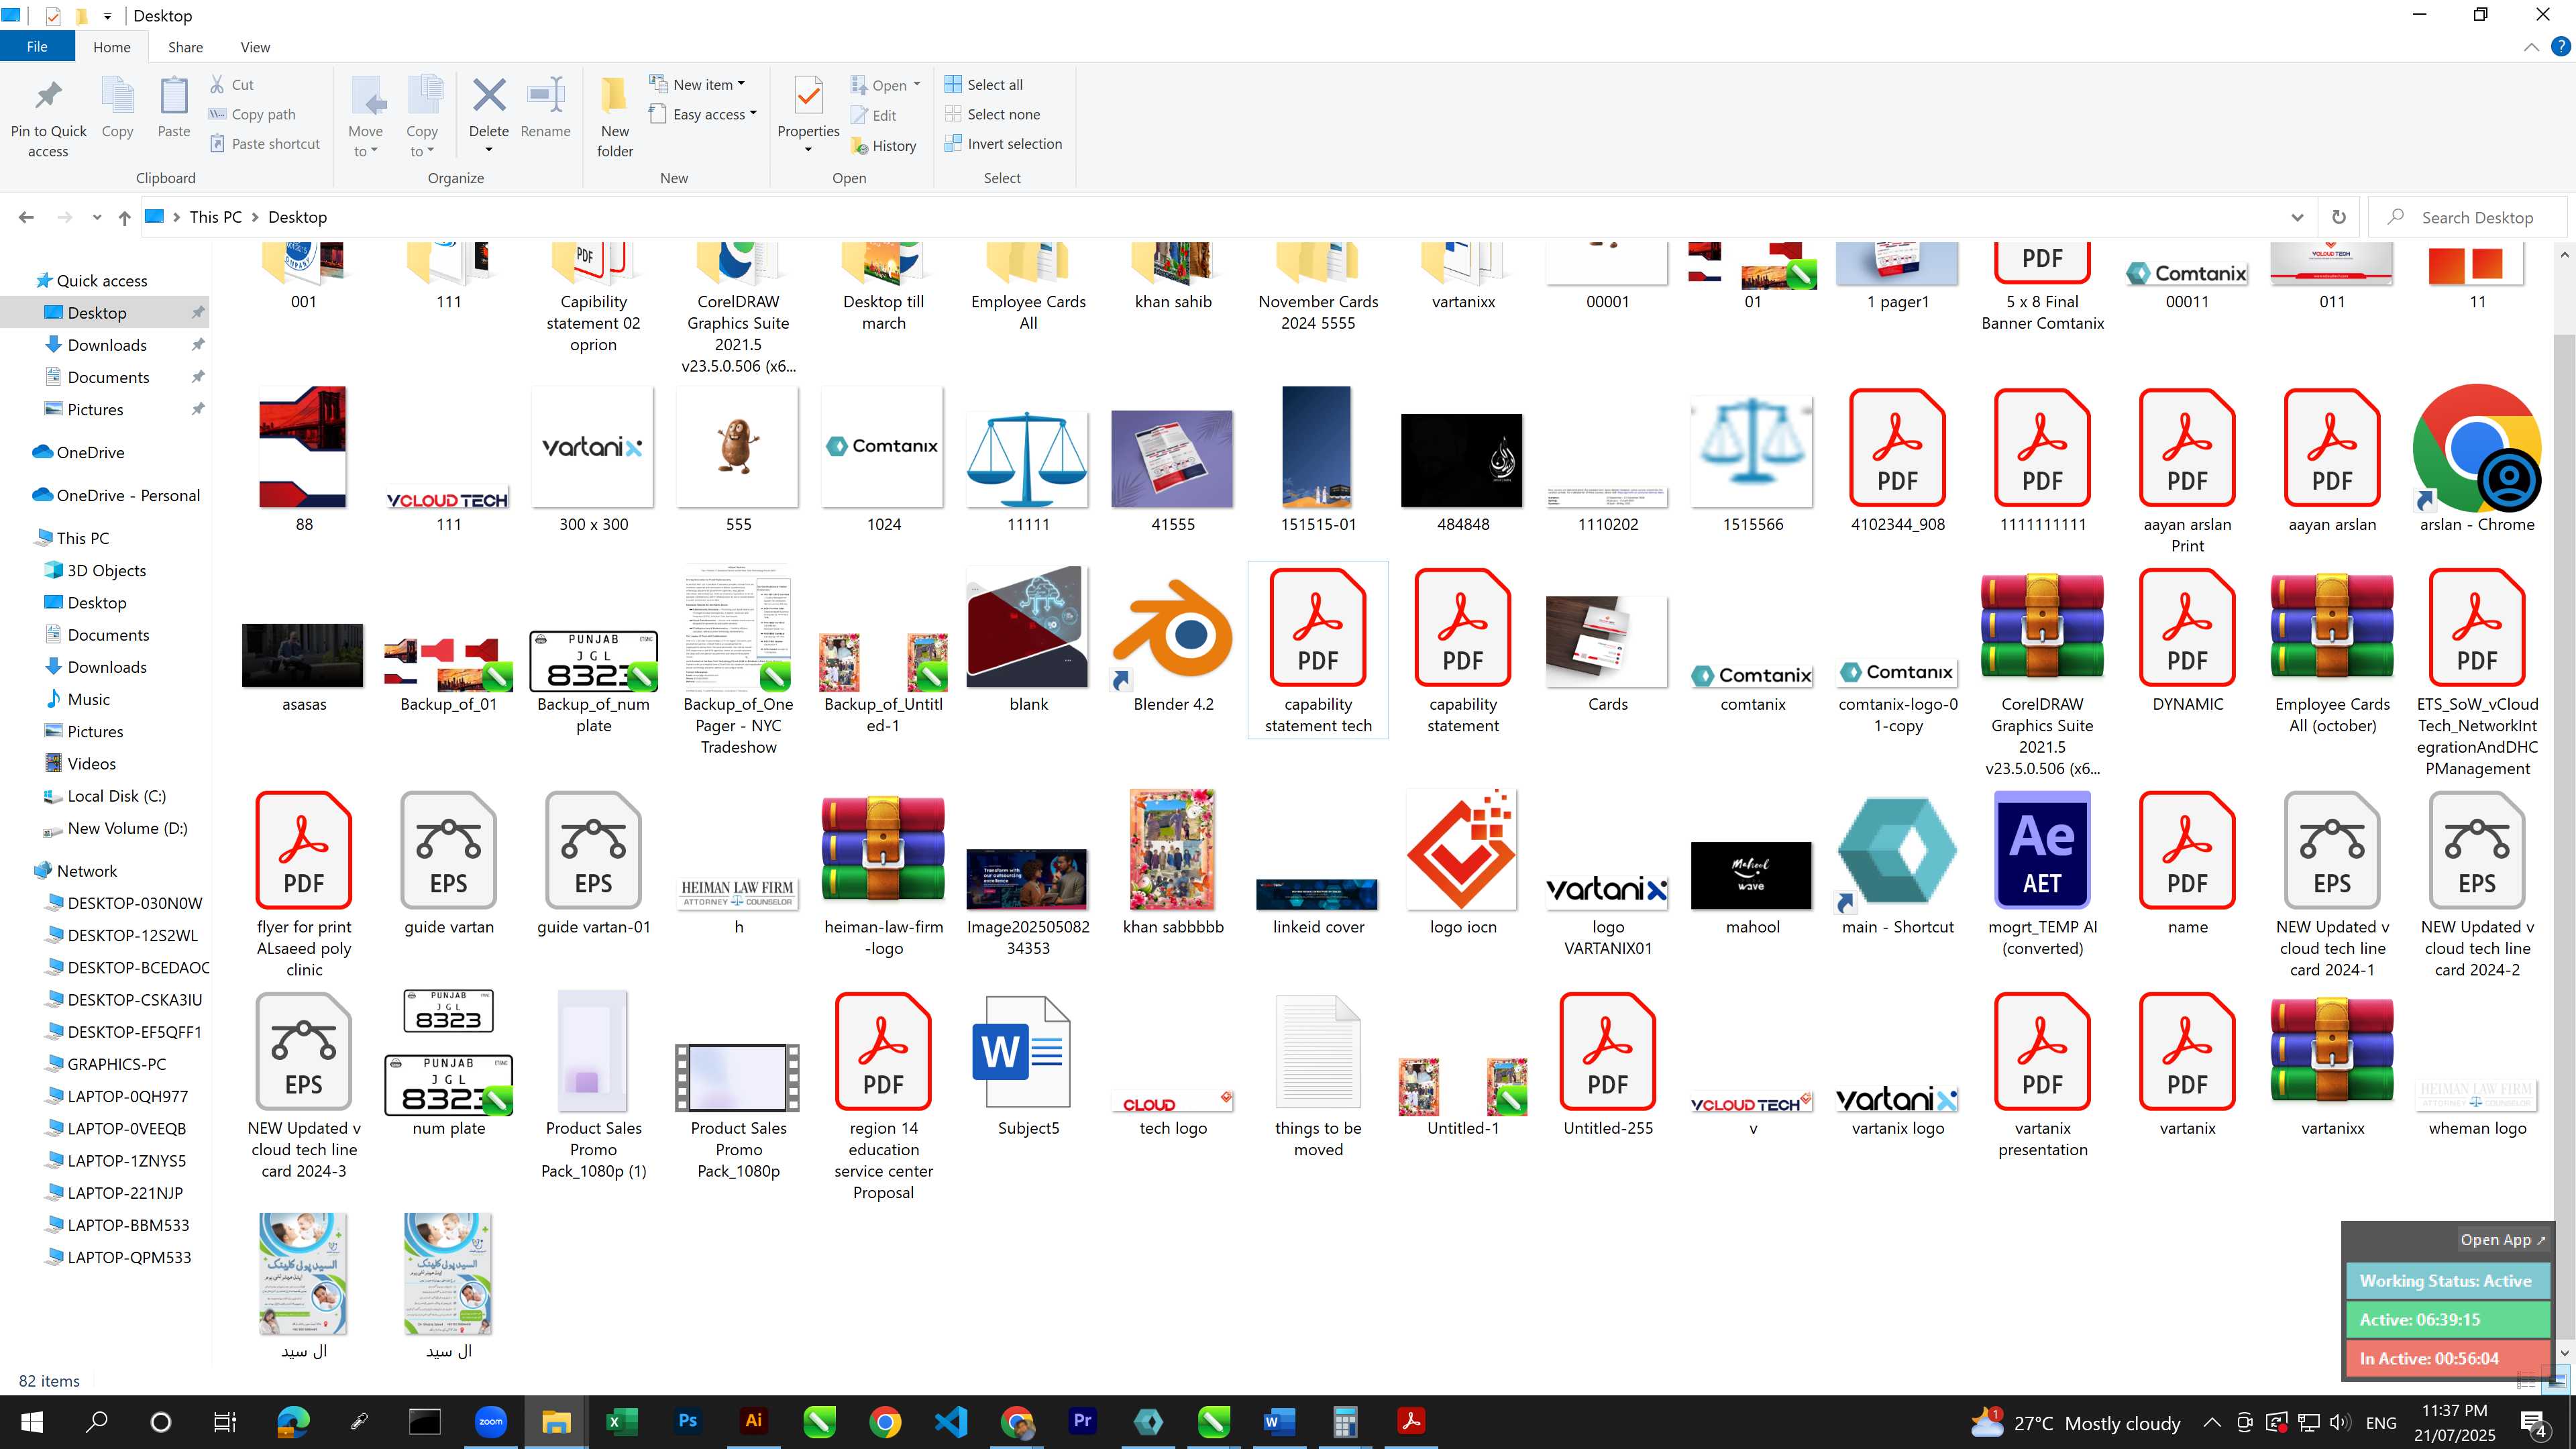Select Local Disk (C:) in sidebar

(x=117, y=796)
